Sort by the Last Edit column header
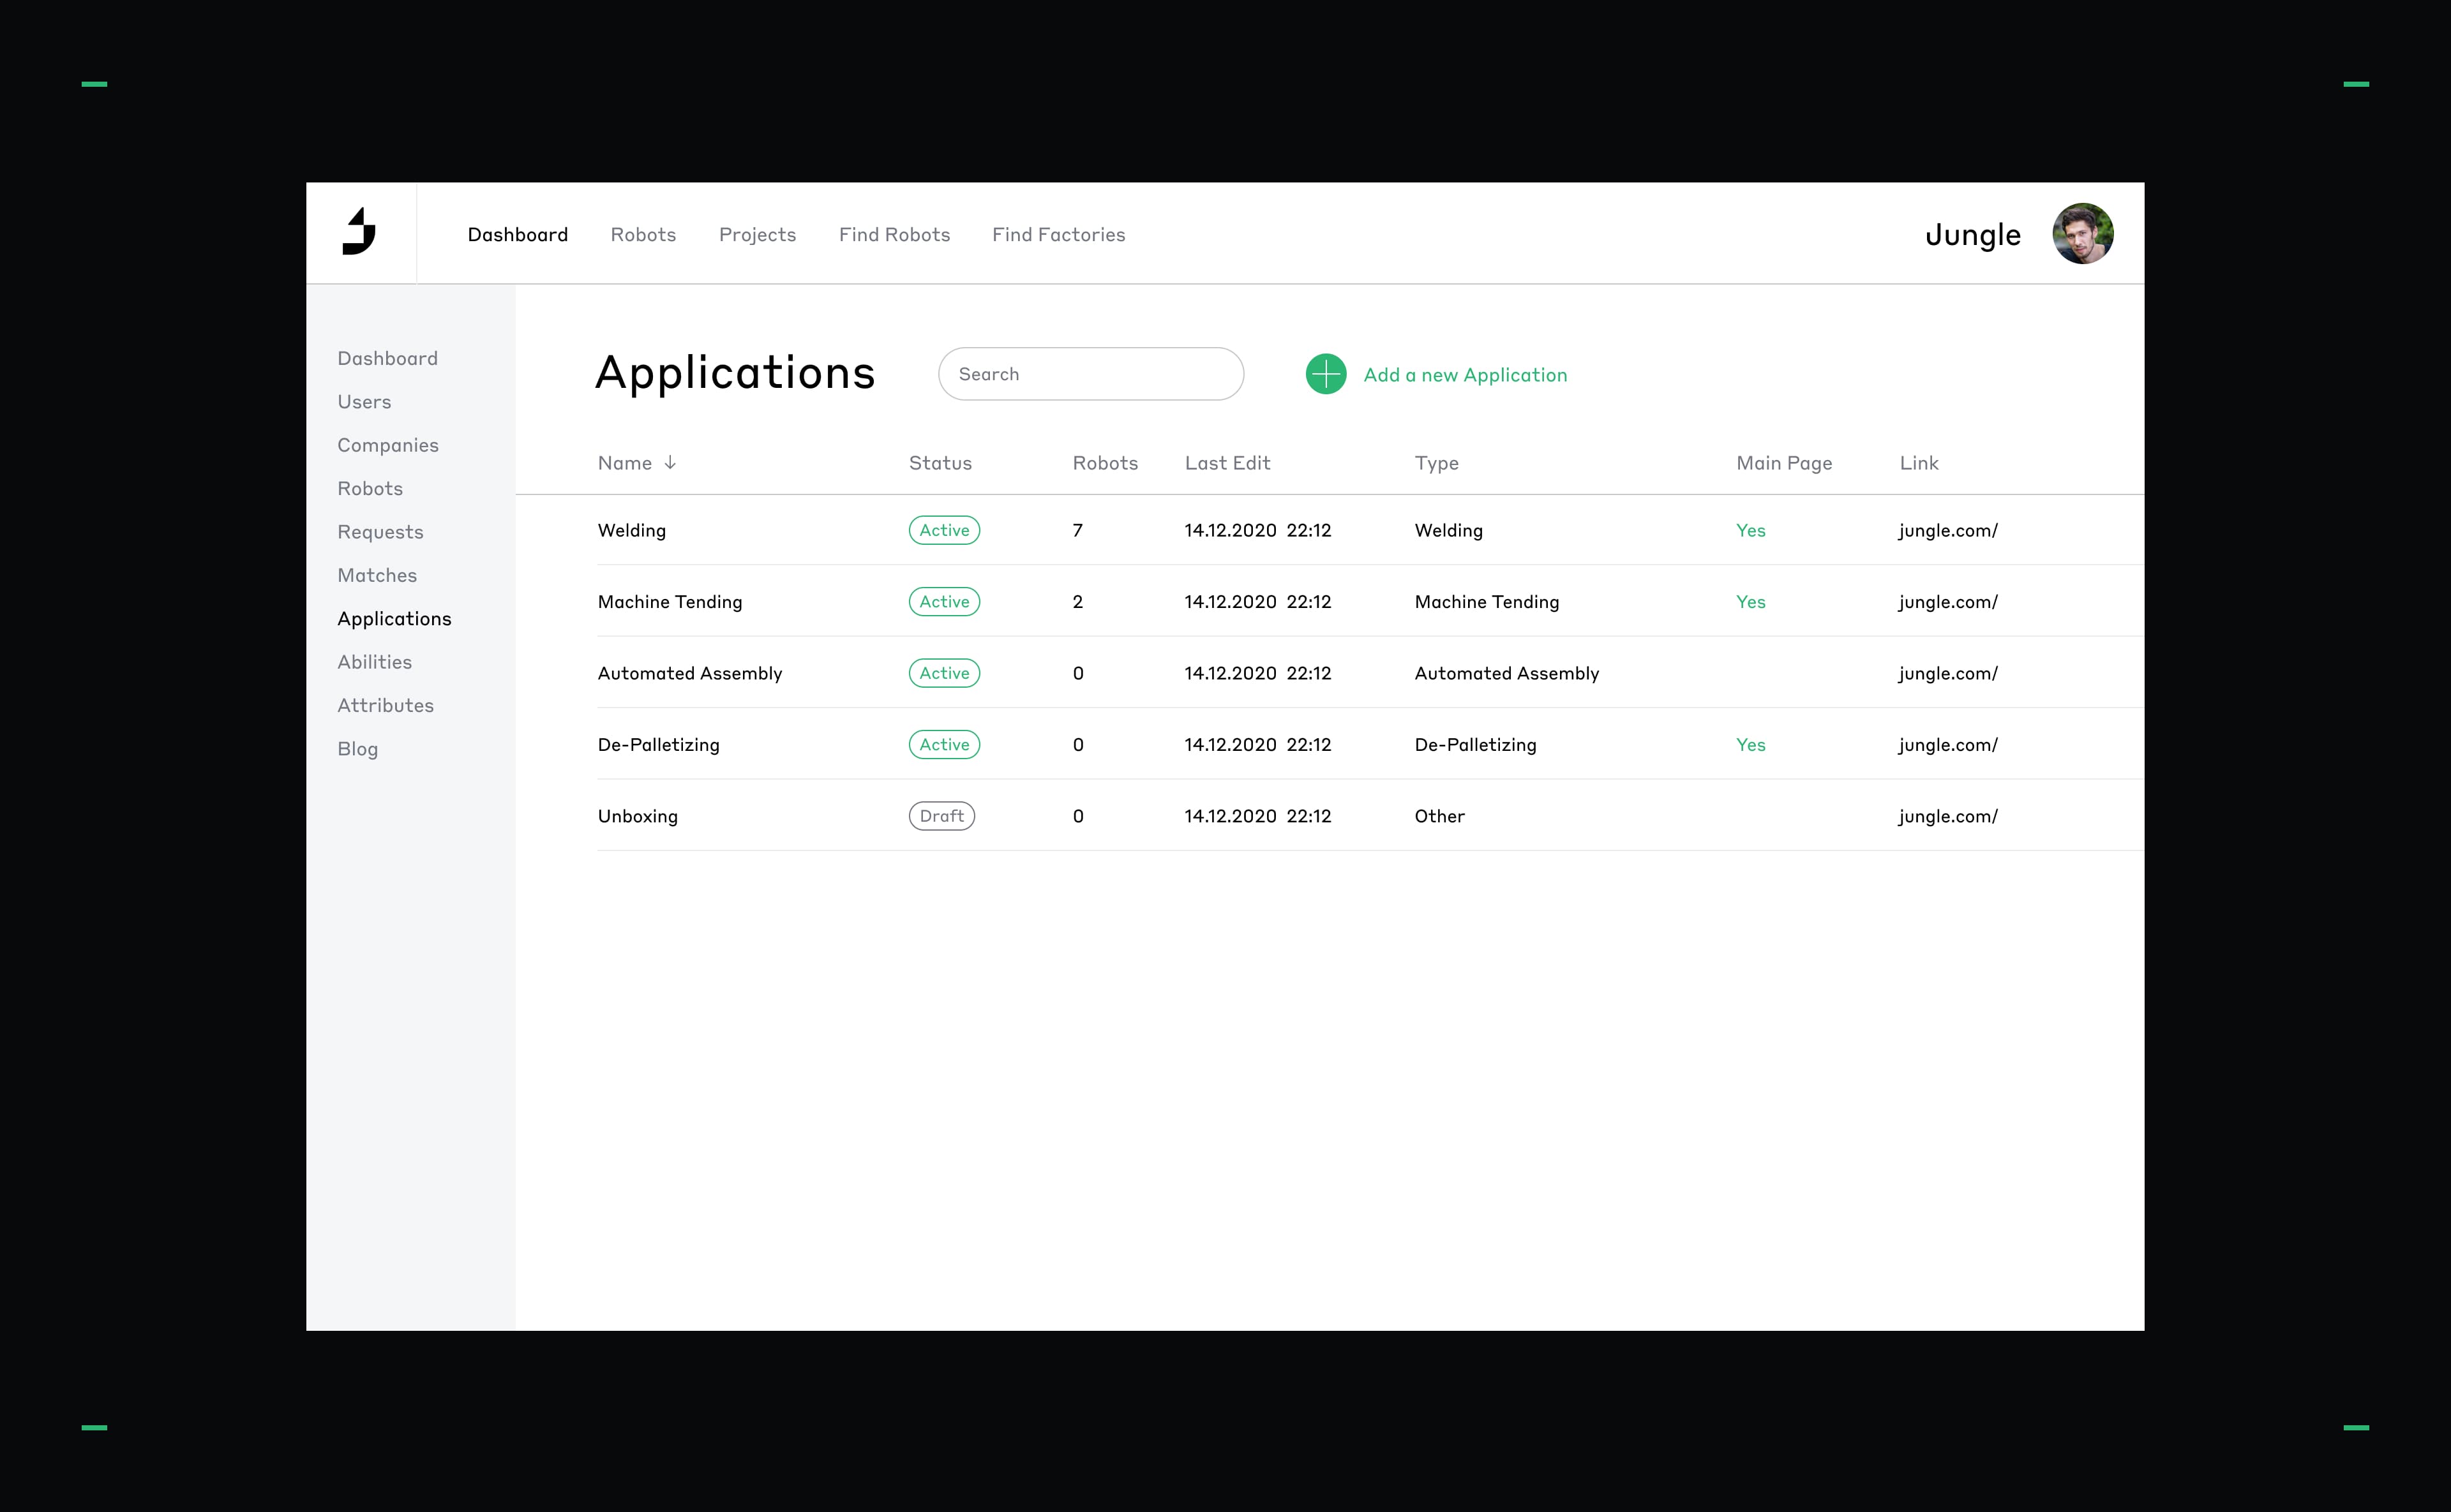Screen dimensions: 2451x1512 point(1227,463)
